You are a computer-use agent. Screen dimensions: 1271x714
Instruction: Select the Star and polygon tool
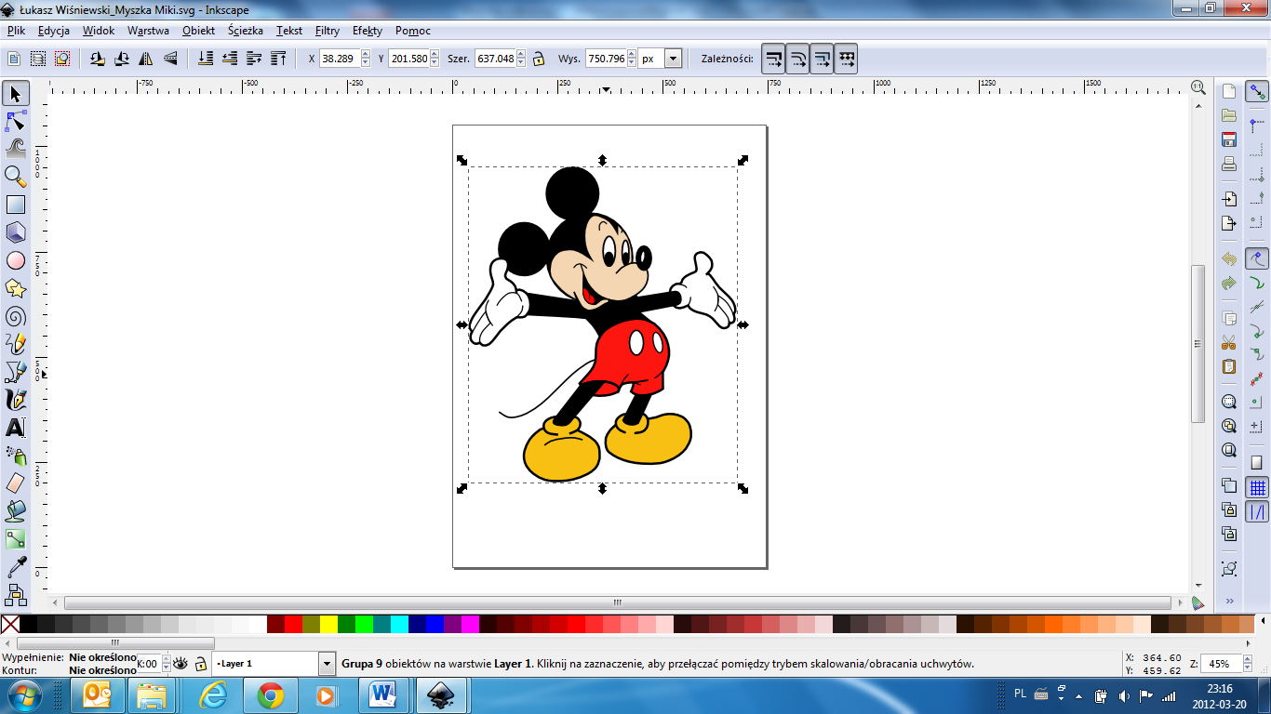(16, 288)
